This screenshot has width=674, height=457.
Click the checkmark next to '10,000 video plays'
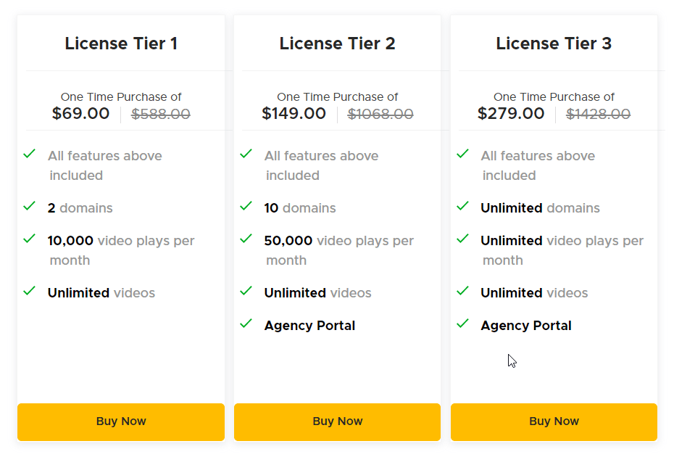point(29,239)
